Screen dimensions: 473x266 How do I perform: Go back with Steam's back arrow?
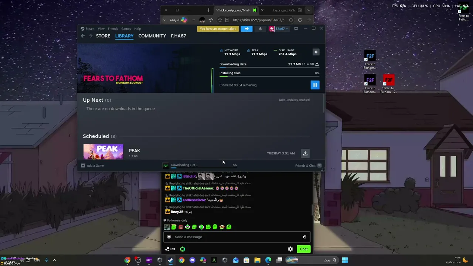tap(83, 36)
